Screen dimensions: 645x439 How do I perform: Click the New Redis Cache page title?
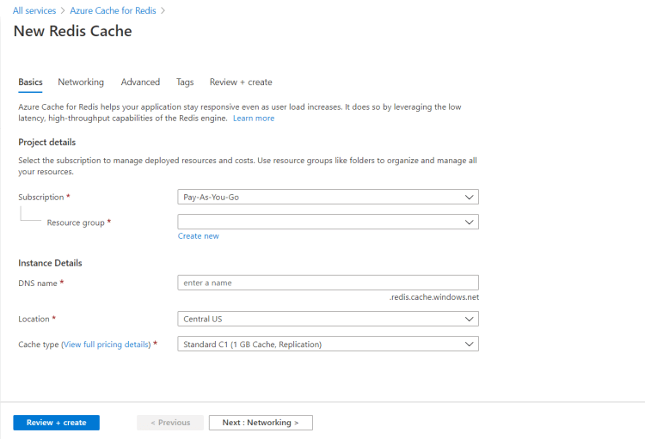click(x=73, y=31)
